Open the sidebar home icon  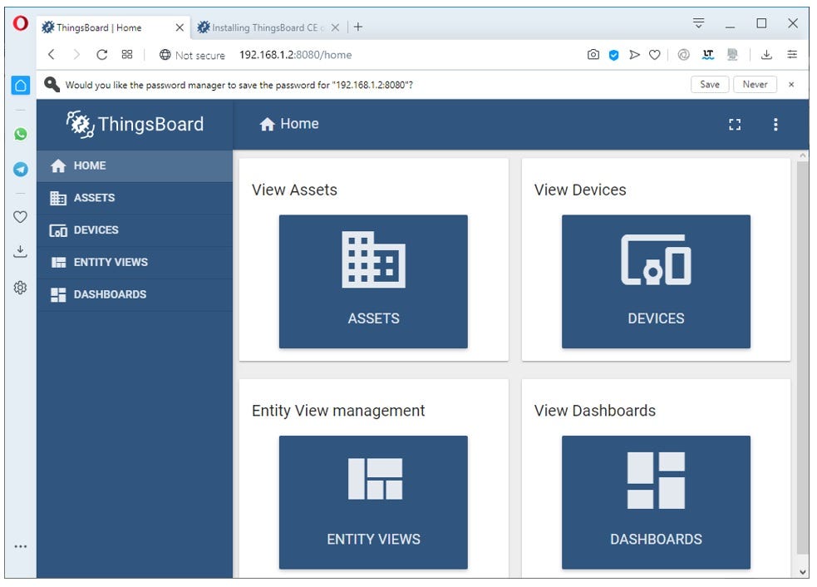click(x=20, y=86)
